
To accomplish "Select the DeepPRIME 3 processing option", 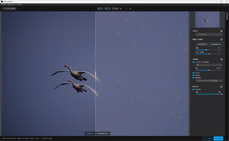I will (202, 44).
